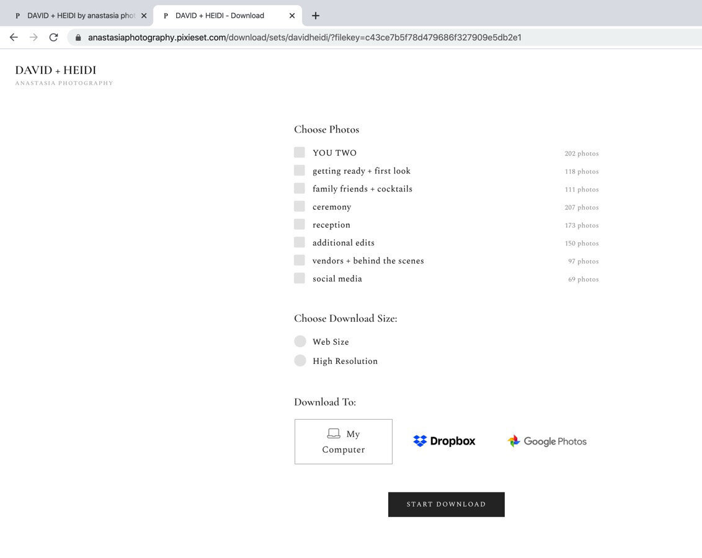Image resolution: width=702 pixels, height=558 pixels.
Task: Enable the ceremony checkbox
Action: [x=300, y=206]
